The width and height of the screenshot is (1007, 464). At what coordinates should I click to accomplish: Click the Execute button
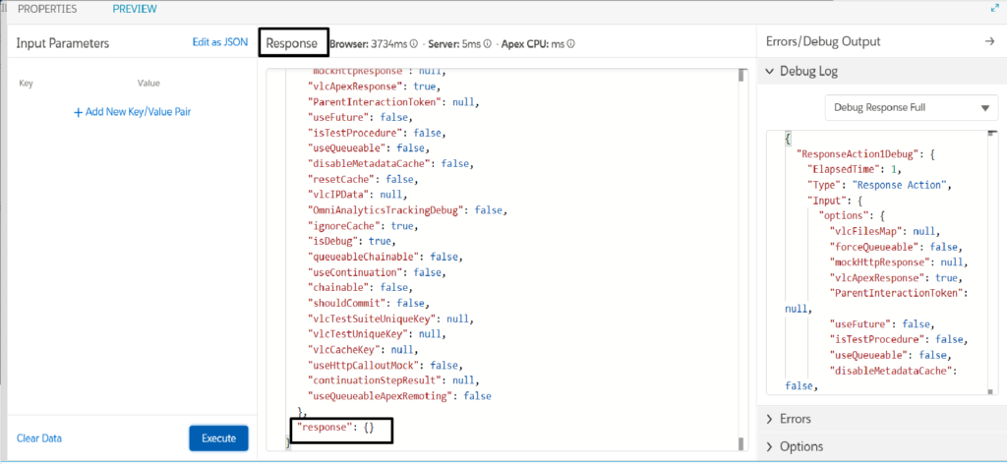219,438
